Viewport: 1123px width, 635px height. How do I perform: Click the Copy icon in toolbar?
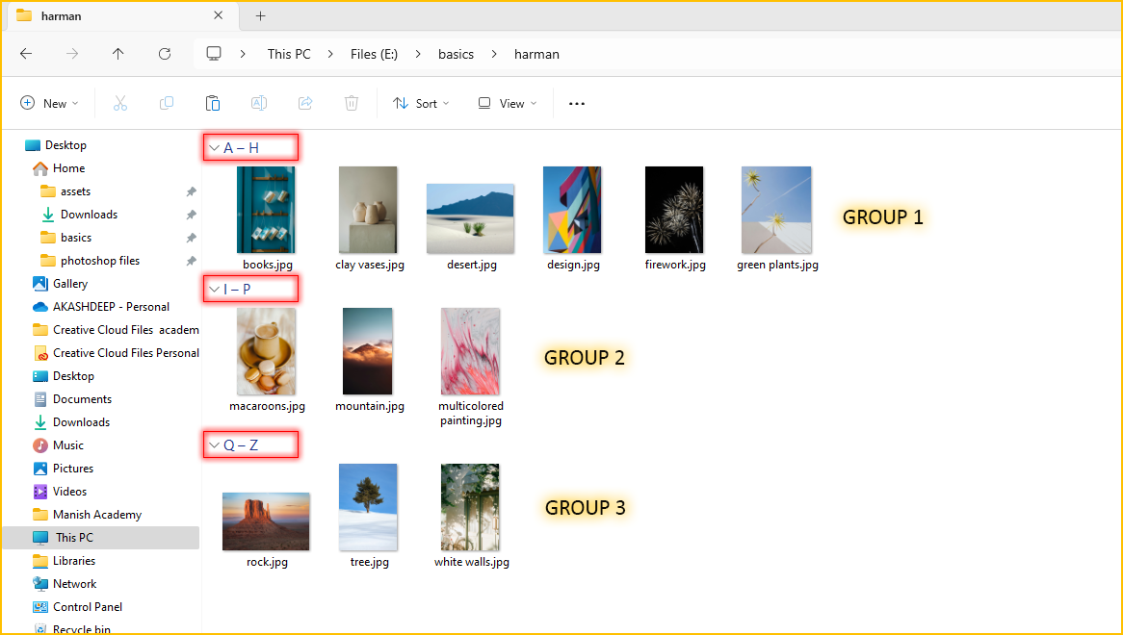point(167,103)
